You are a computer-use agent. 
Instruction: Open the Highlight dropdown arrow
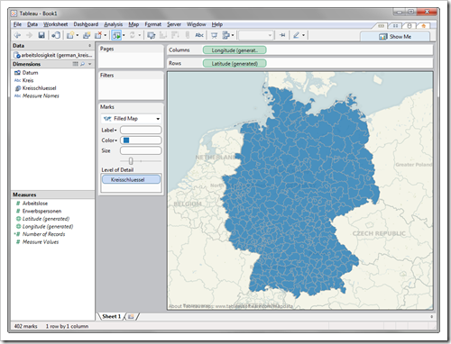click(x=303, y=35)
